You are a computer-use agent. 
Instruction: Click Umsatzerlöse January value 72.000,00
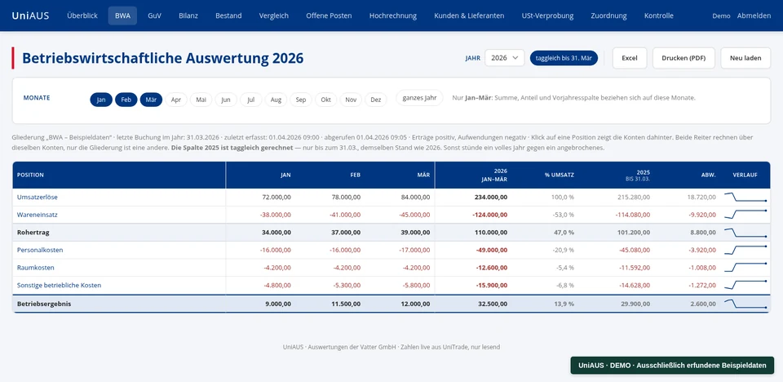[276, 197]
